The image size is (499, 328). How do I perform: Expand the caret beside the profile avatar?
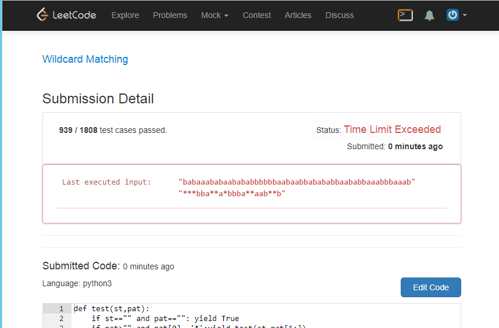click(465, 15)
